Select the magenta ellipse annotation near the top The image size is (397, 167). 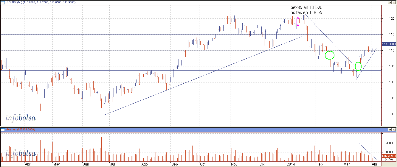[x=298, y=22]
